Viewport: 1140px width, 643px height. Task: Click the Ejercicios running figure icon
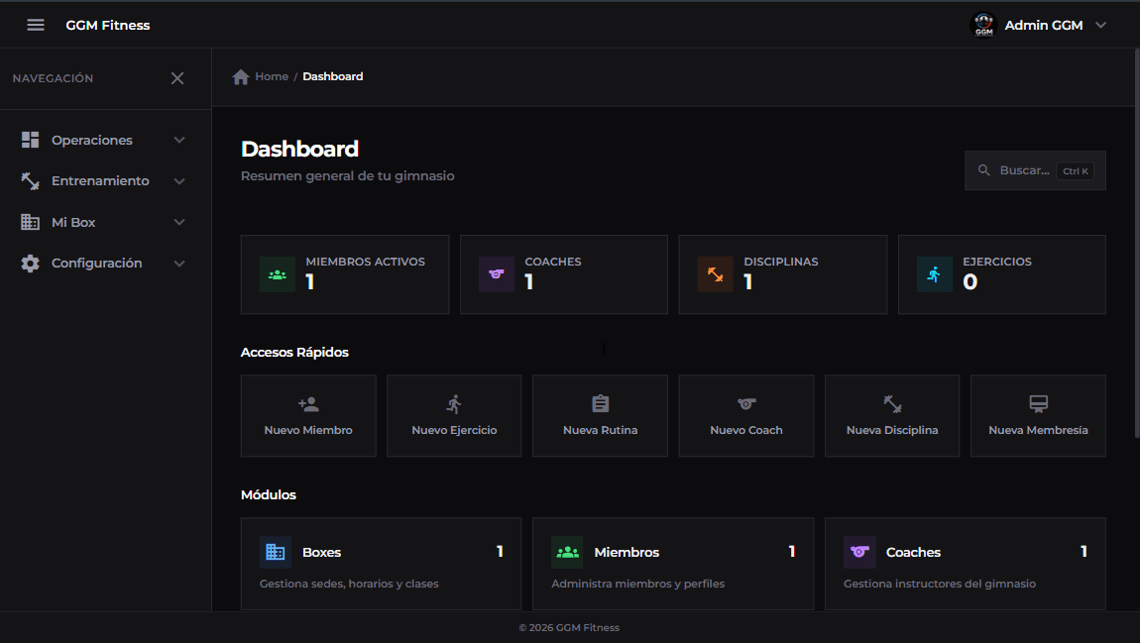pos(934,274)
